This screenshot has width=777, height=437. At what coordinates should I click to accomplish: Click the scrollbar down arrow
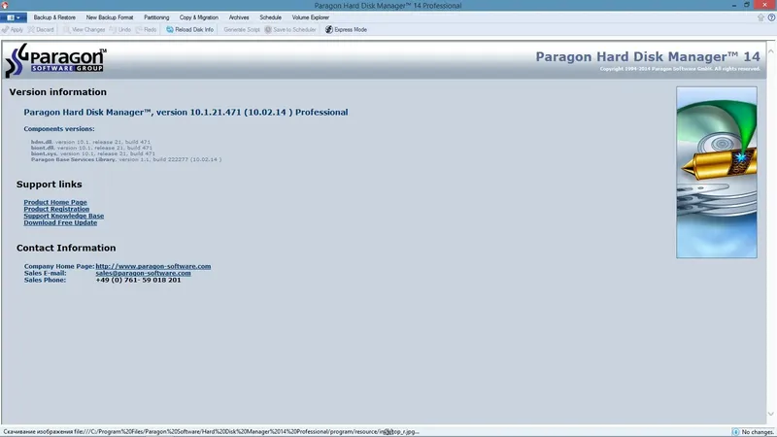[771, 414]
